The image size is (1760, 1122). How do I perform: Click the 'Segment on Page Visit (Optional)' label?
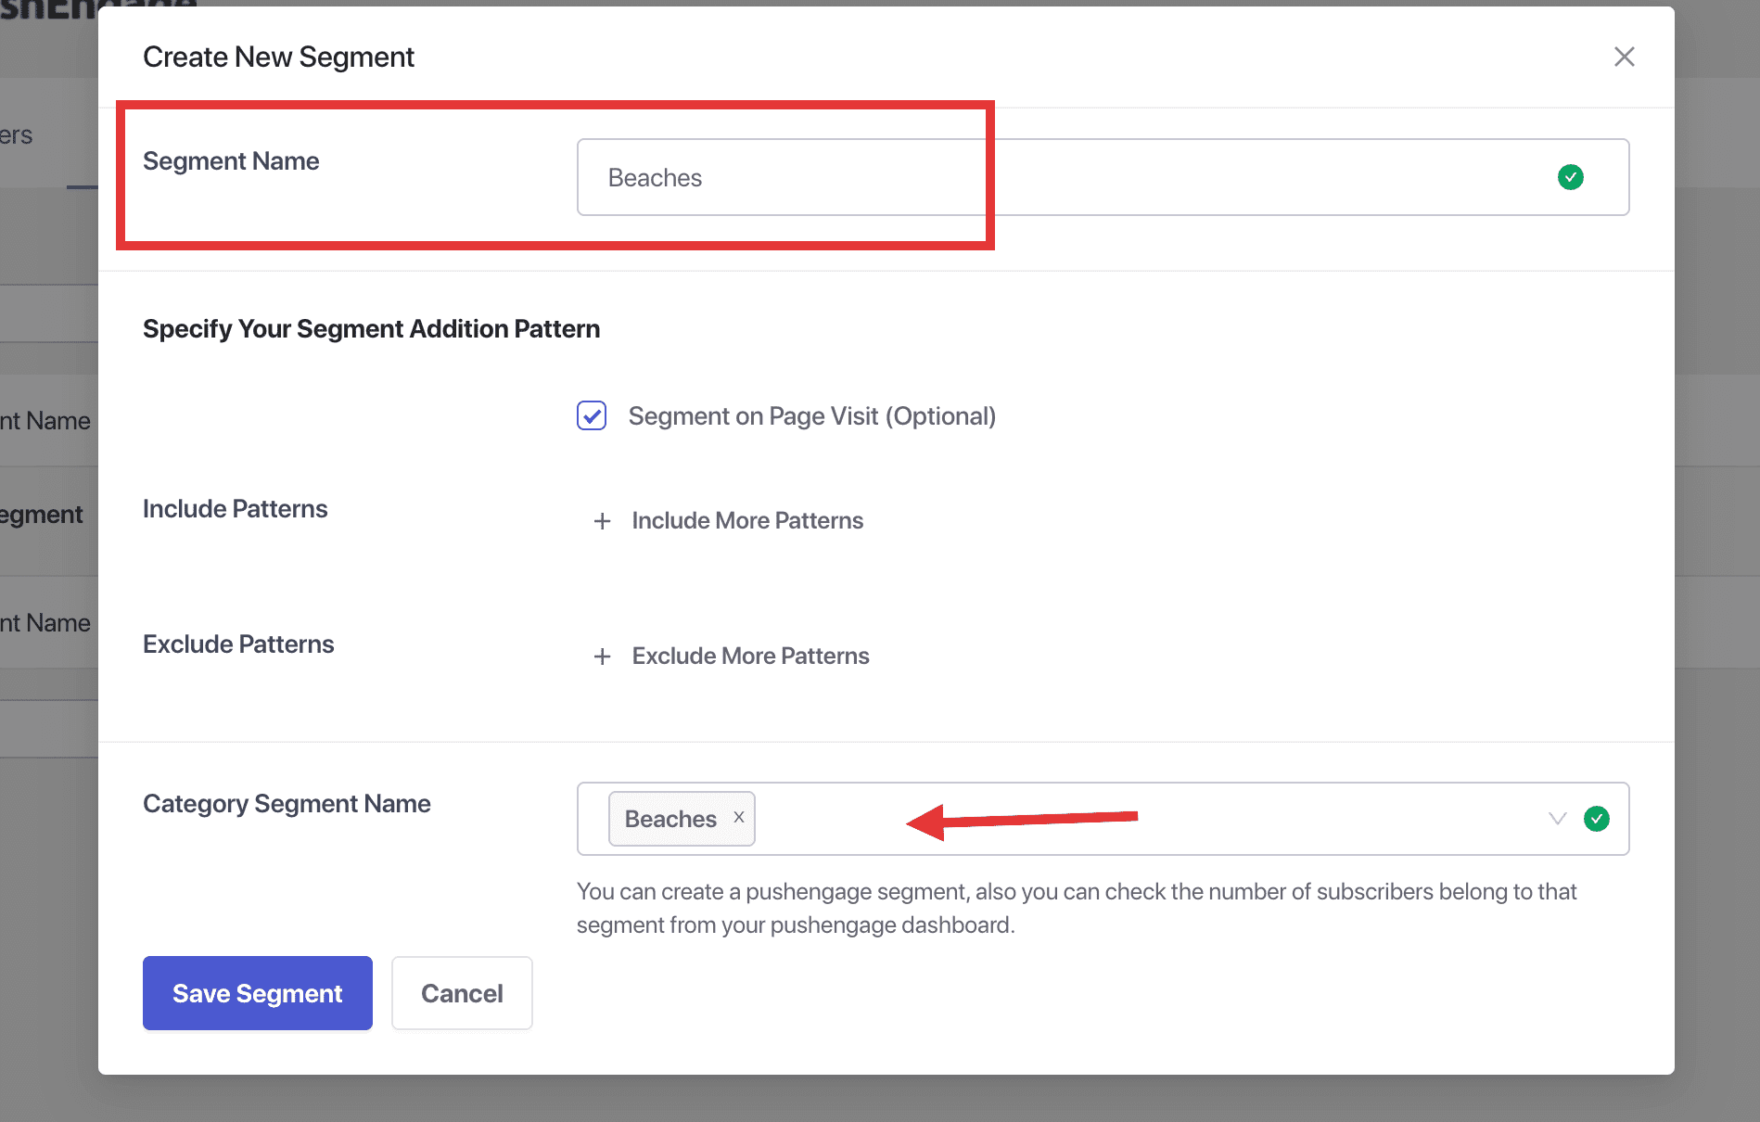click(x=811, y=416)
